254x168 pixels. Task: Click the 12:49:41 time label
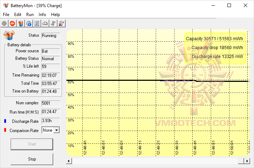195,148
